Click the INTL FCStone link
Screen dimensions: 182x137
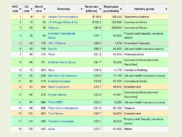(x=57, y=43)
